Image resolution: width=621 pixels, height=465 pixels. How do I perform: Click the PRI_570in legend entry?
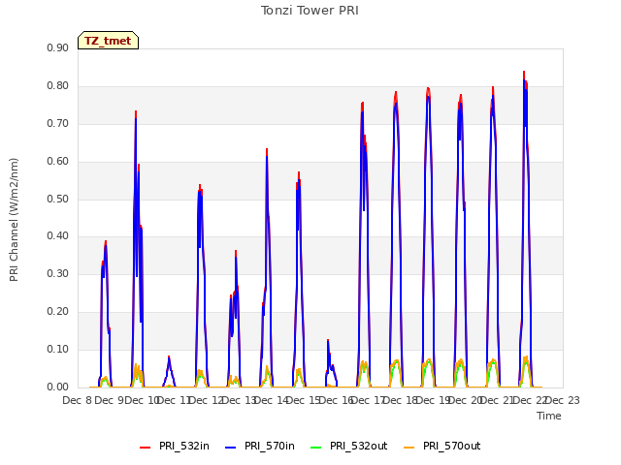click(260, 446)
